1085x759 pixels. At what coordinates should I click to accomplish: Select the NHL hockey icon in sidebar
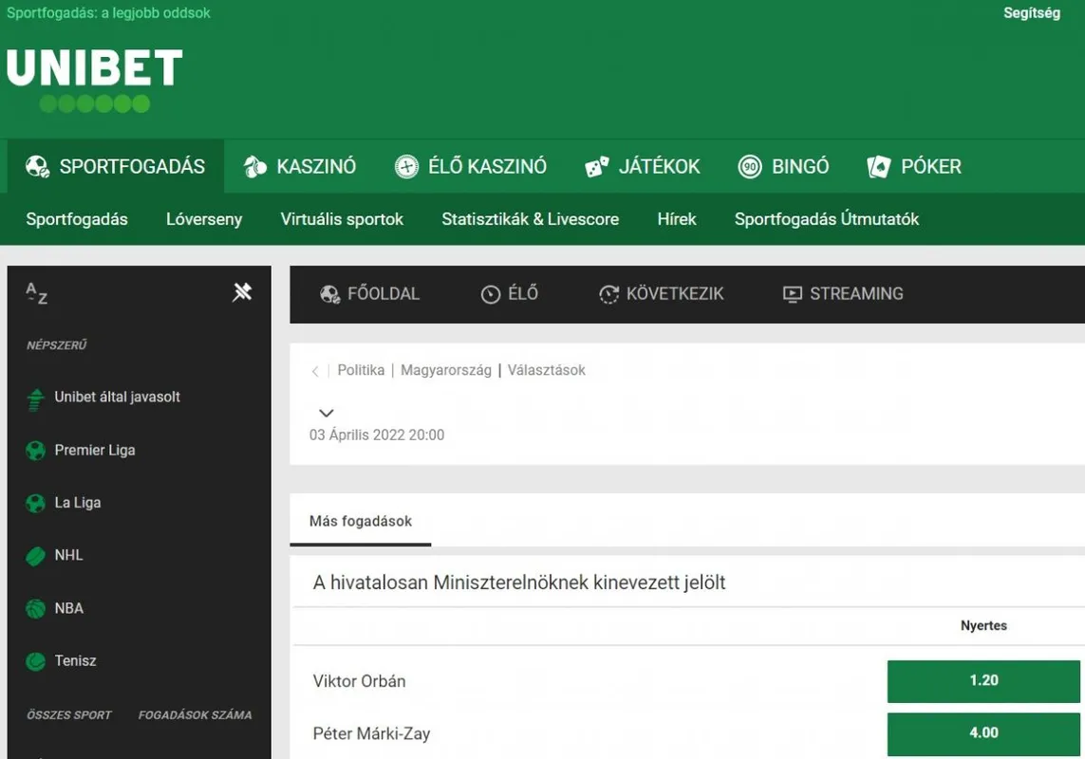36,556
